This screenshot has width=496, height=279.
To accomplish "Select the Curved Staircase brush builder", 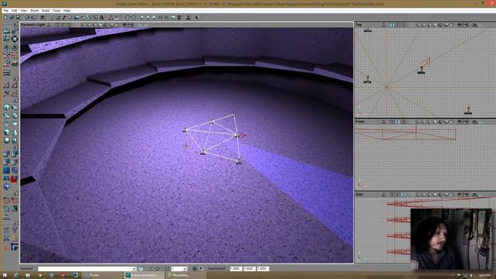I will pyautogui.click(x=15, y=107).
